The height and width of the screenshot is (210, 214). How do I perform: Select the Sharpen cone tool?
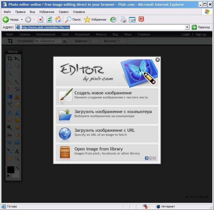[x=17, y=113]
